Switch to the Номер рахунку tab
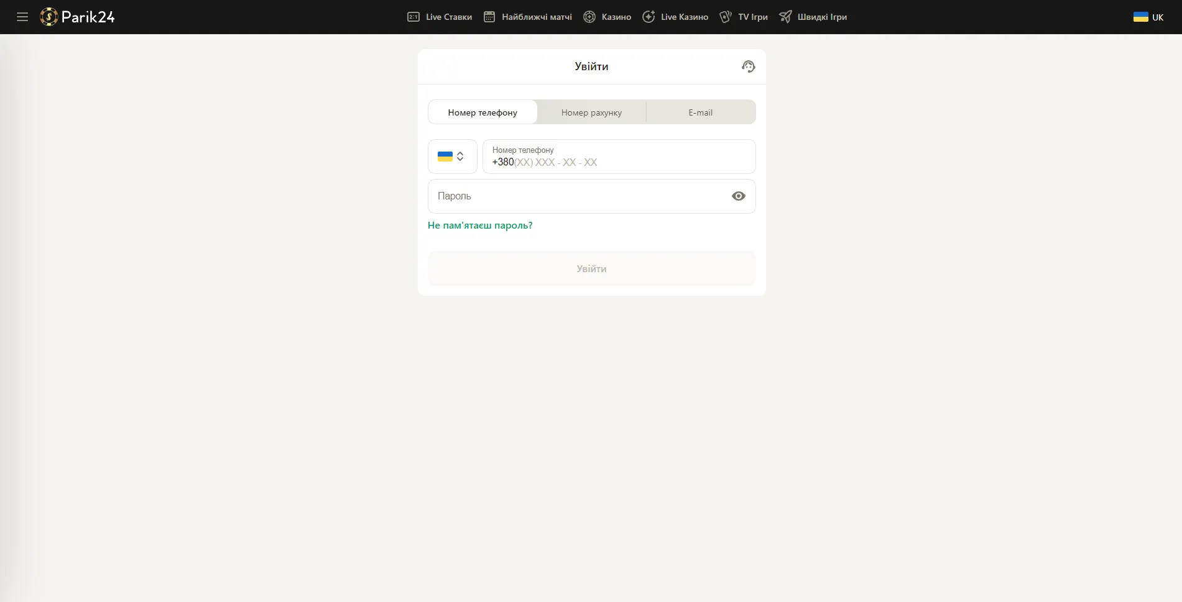The height and width of the screenshot is (602, 1182). pos(591,112)
